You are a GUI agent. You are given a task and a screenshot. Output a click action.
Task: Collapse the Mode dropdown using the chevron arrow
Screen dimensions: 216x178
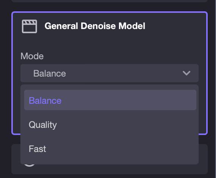coord(187,73)
